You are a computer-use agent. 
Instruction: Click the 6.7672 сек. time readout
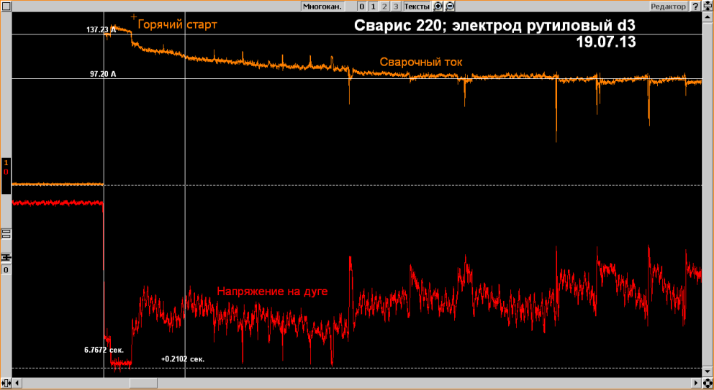pos(104,350)
